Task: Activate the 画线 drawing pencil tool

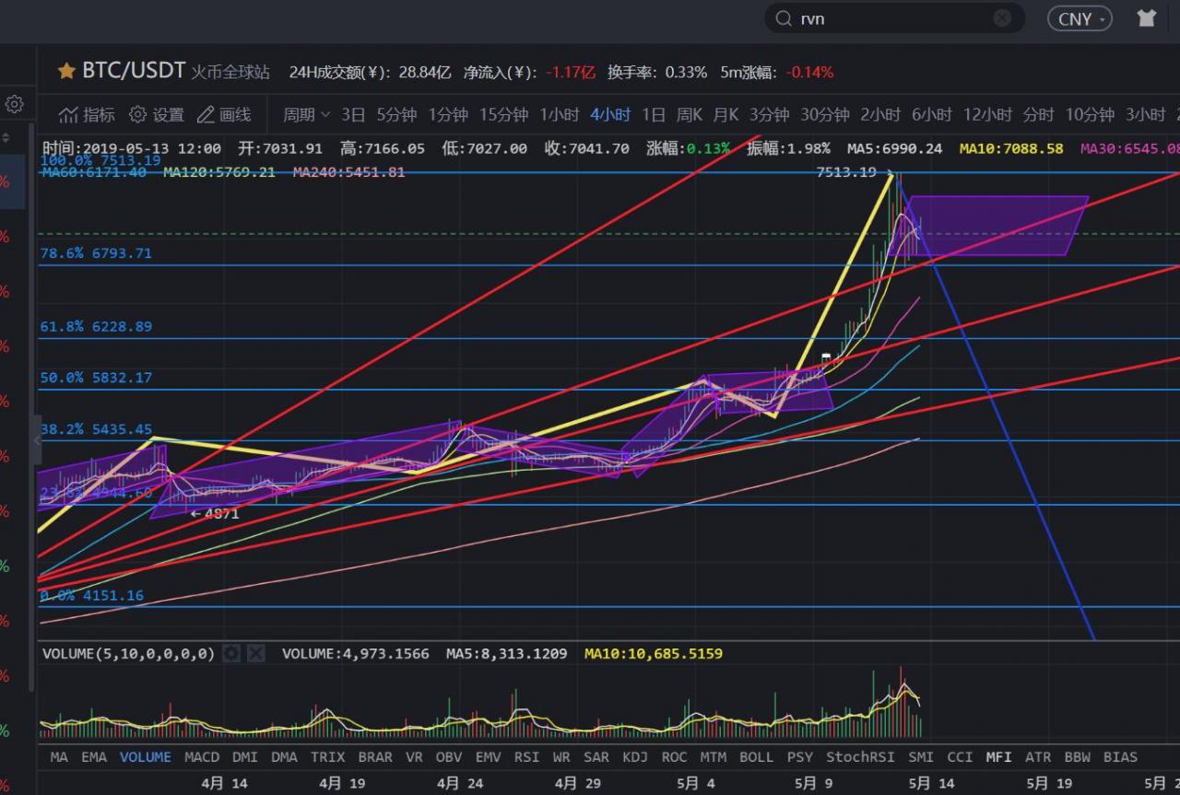Action: [206, 115]
